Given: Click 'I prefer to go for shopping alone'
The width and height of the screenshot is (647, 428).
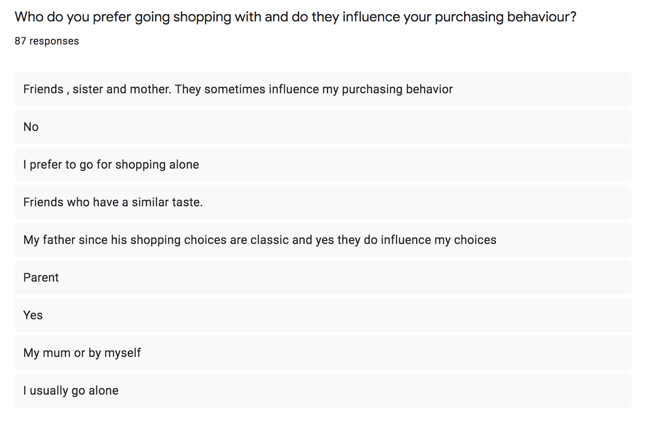Looking at the screenshot, I should click(x=323, y=164).
